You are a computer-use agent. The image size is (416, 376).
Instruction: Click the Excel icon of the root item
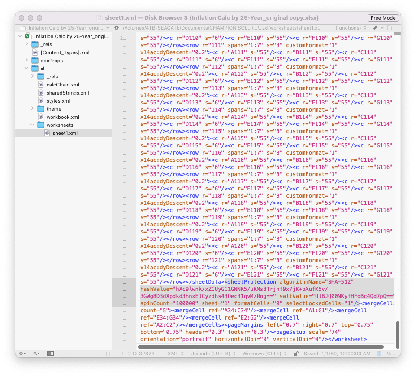pos(28,36)
